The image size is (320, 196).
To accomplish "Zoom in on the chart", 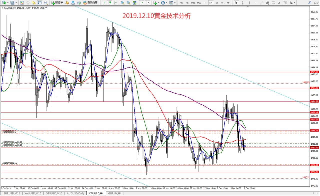I will (x=122, y=2).
